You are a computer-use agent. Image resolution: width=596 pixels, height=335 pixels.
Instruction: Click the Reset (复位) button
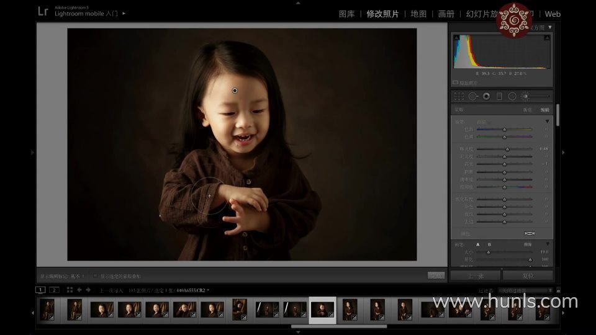point(528,275)
